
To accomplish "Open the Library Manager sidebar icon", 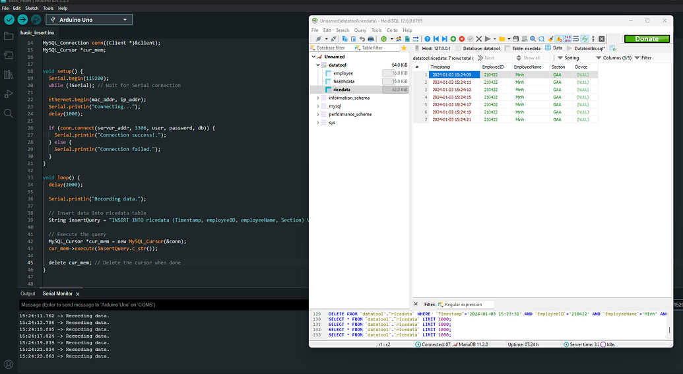I will click(9, 75).
